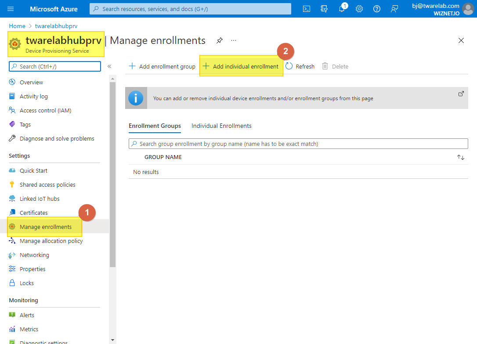
Task: Go to the Home breadcrumb
Action: (17, 26)
